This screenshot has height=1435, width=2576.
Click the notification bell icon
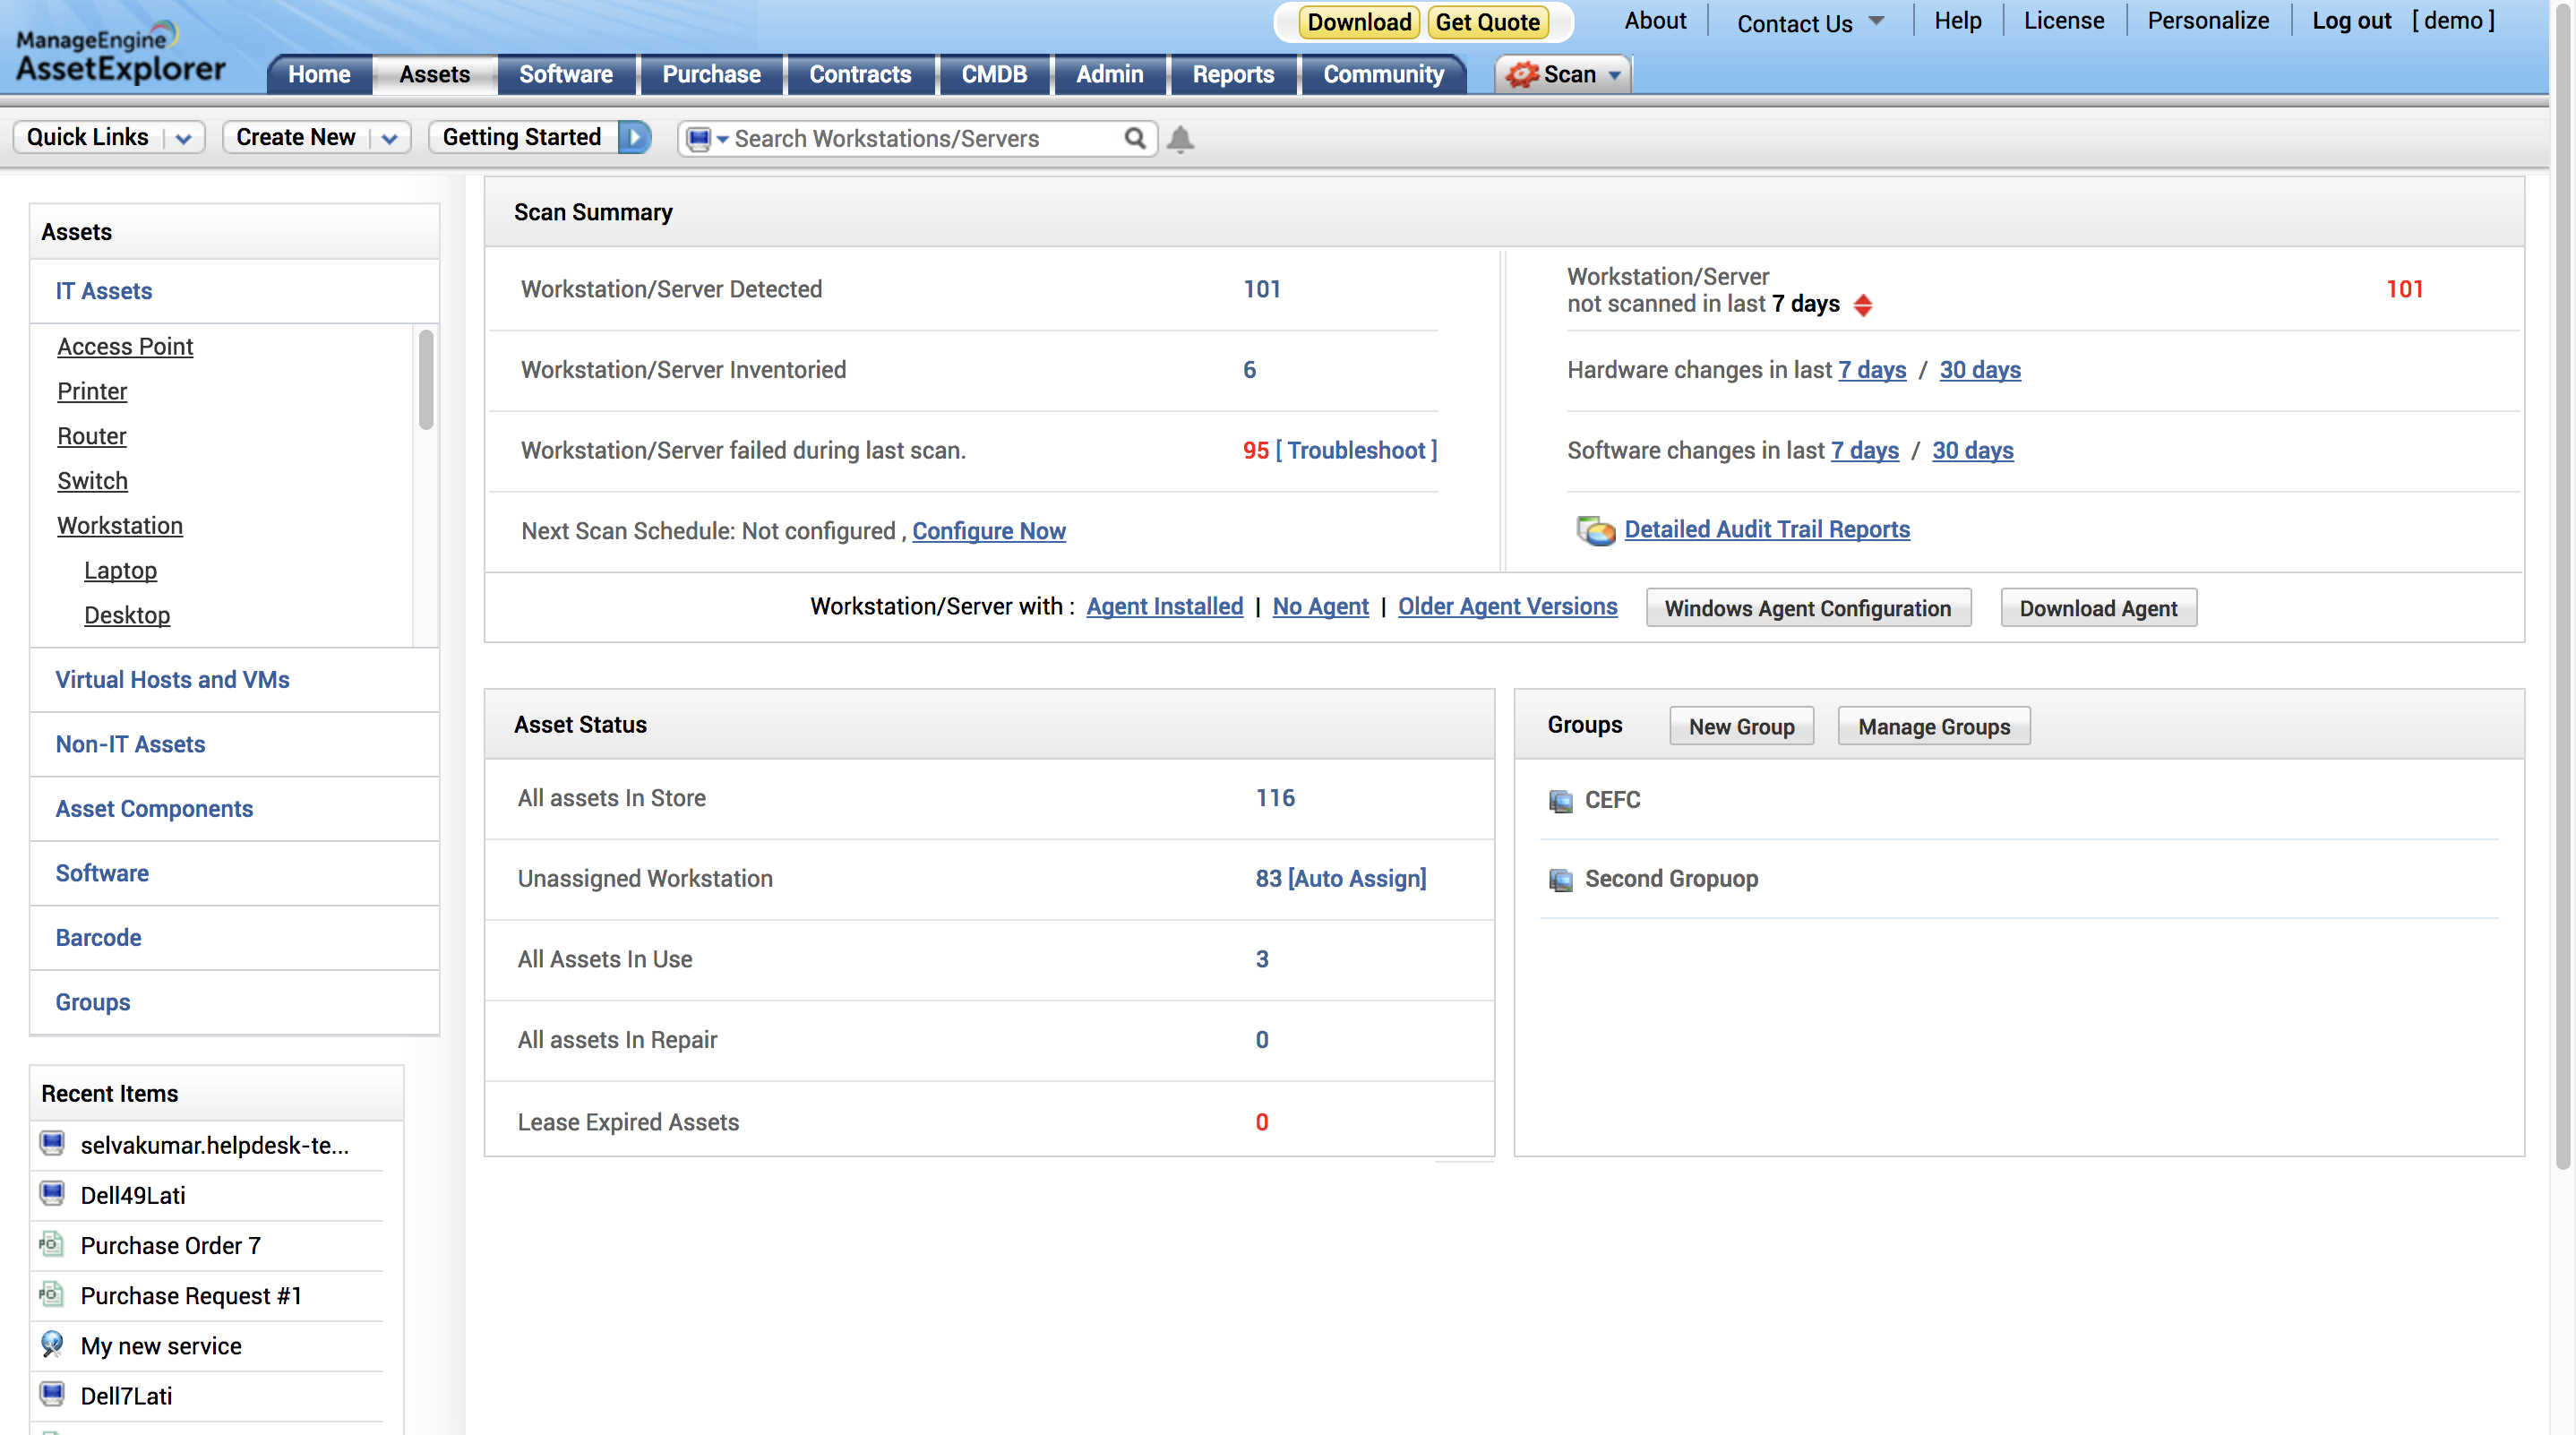[1180, 139]
